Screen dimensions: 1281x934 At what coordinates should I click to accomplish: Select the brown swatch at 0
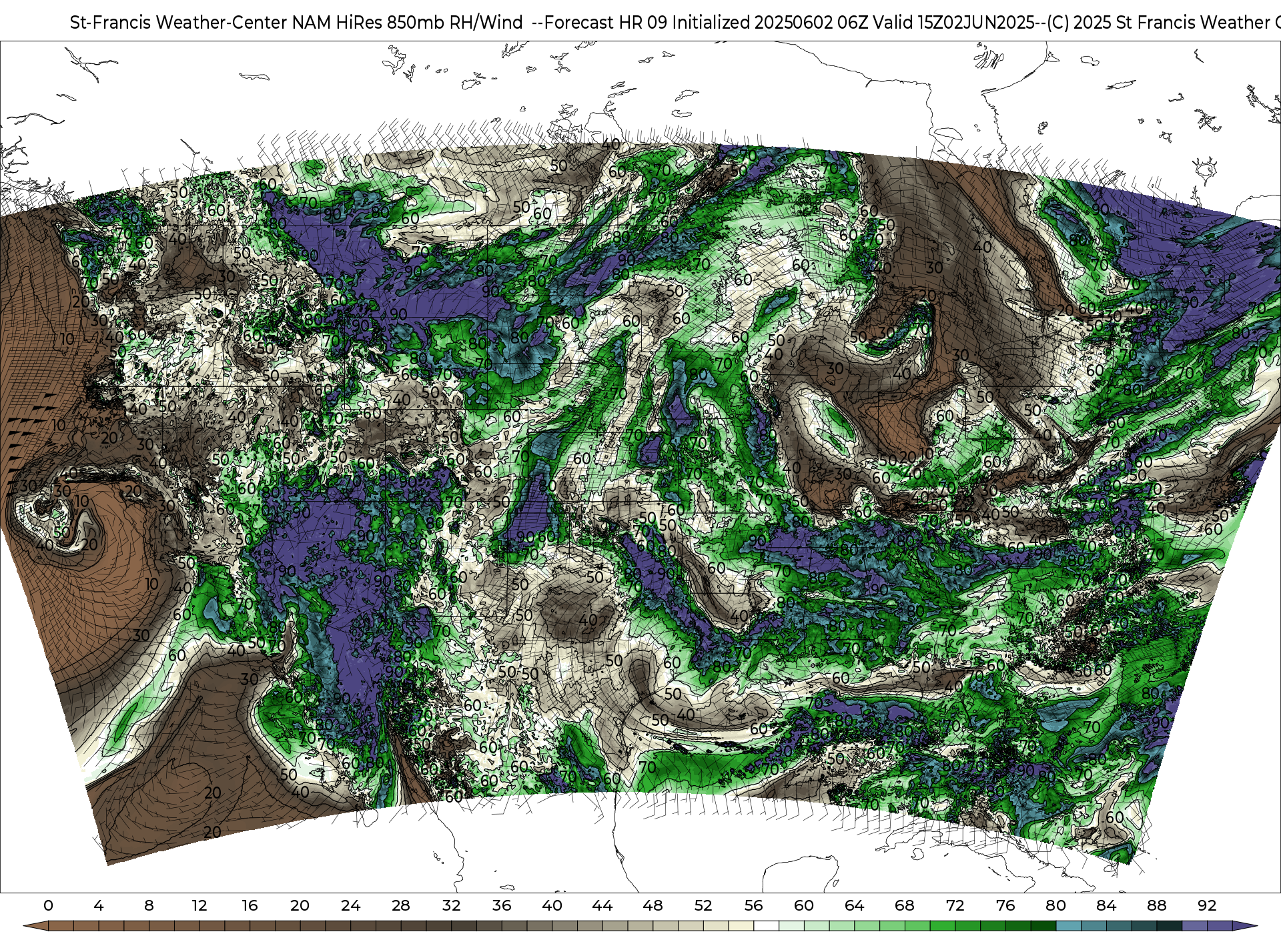click(61, 926)
